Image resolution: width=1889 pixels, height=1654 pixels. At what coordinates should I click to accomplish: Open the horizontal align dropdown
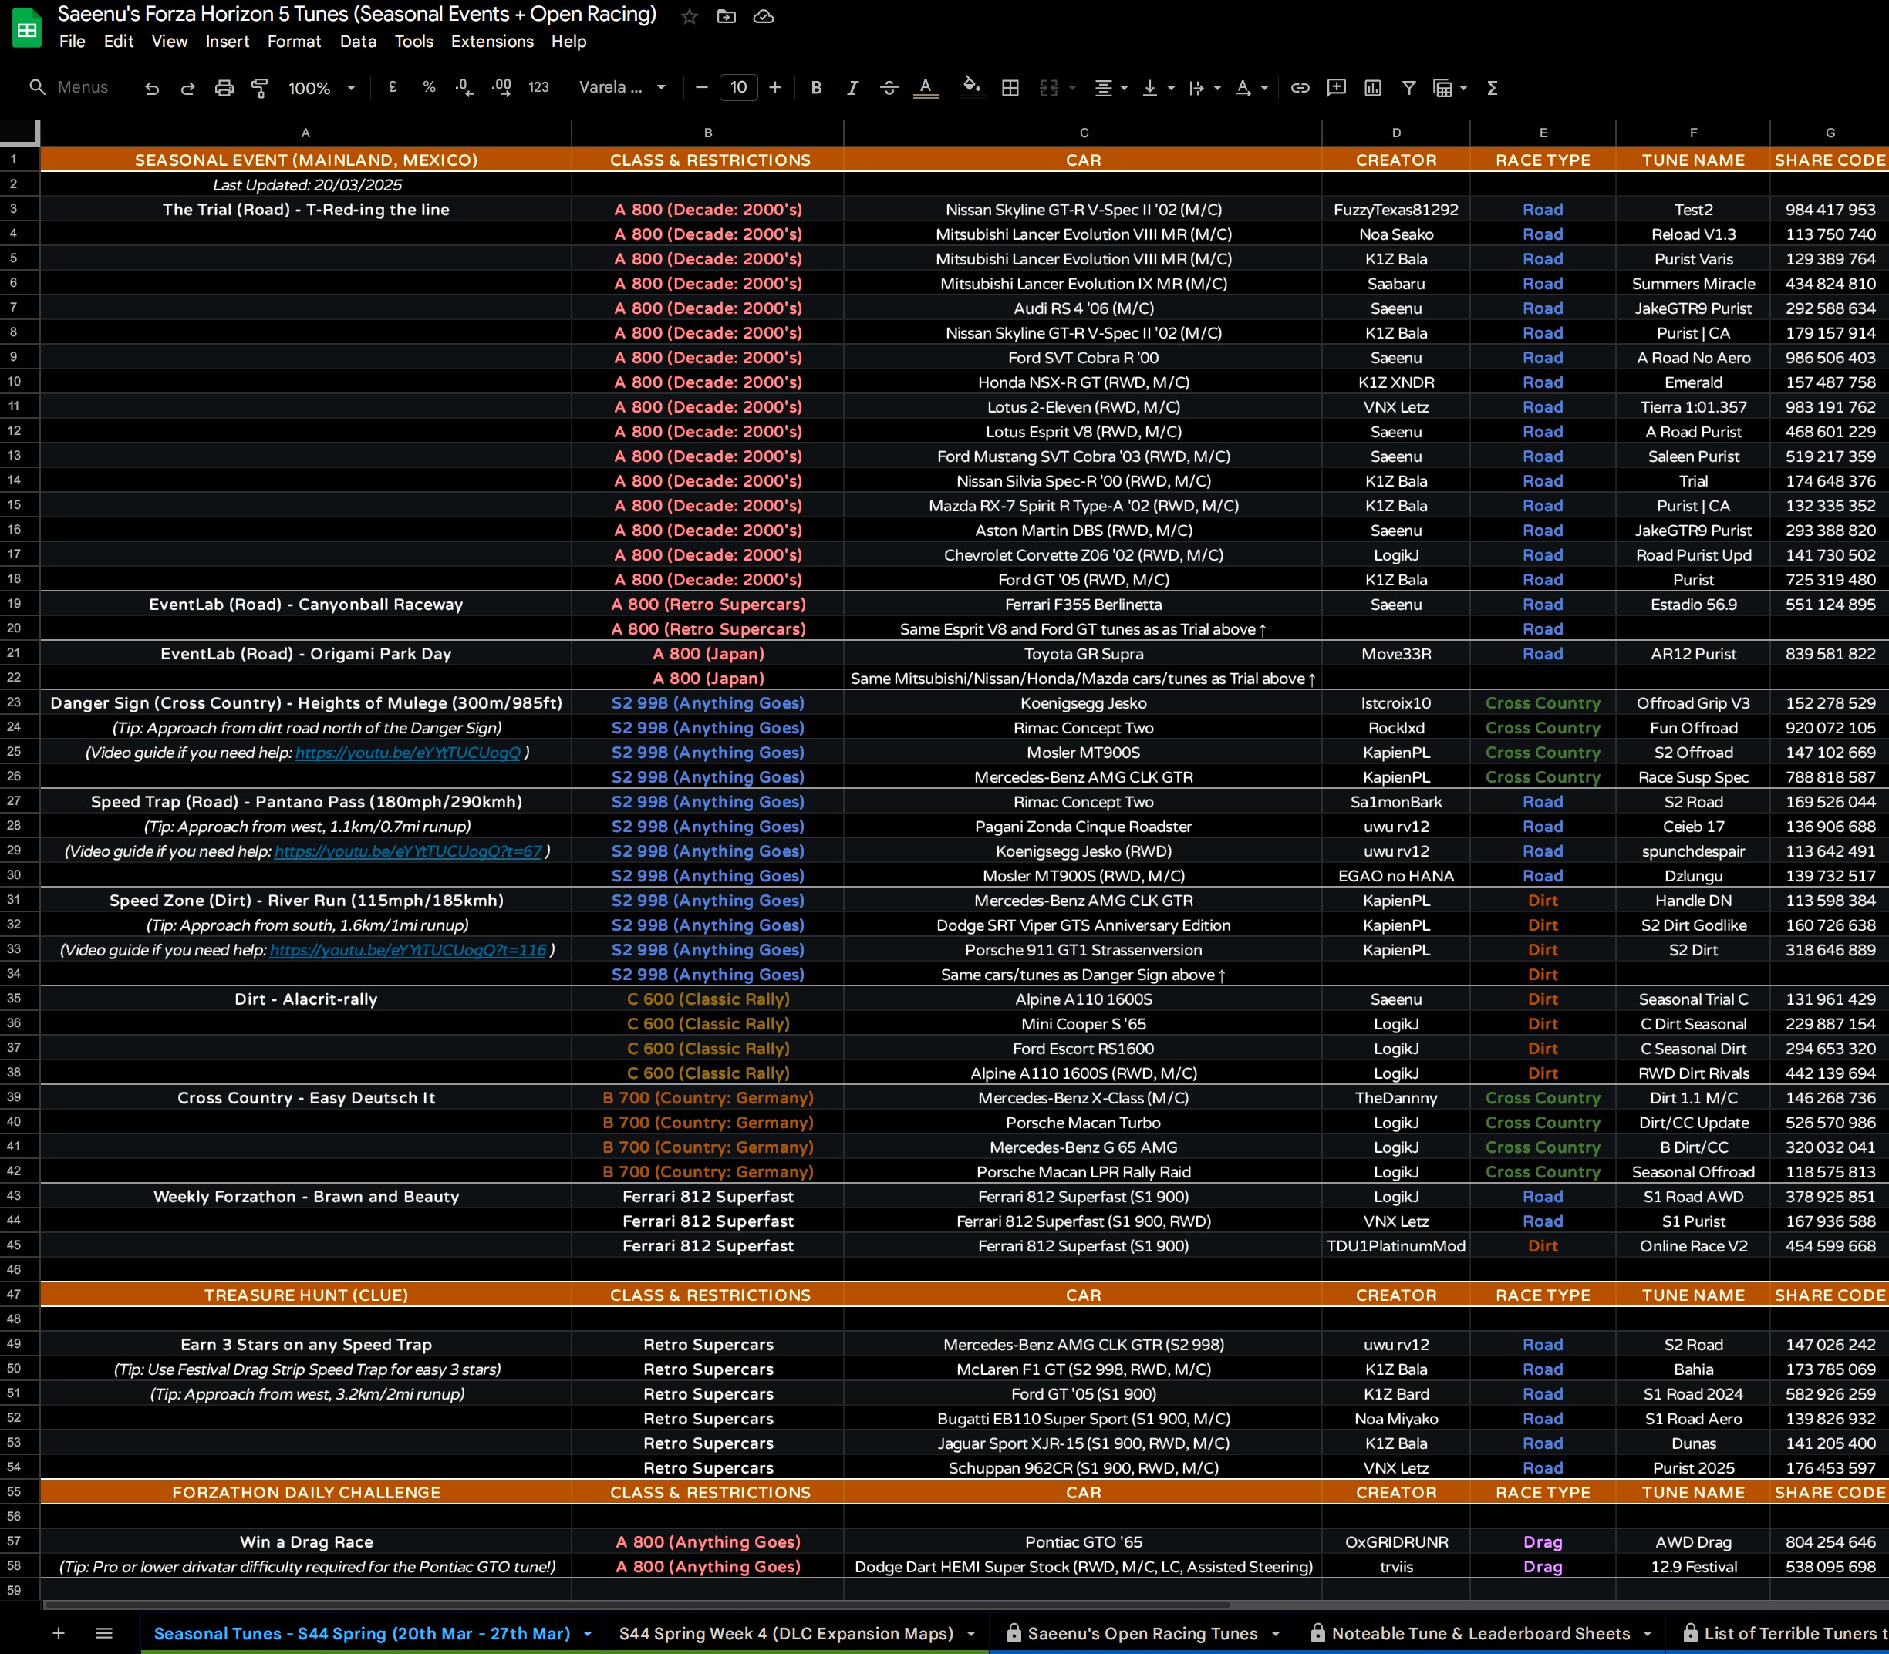tap(1111, 88)
